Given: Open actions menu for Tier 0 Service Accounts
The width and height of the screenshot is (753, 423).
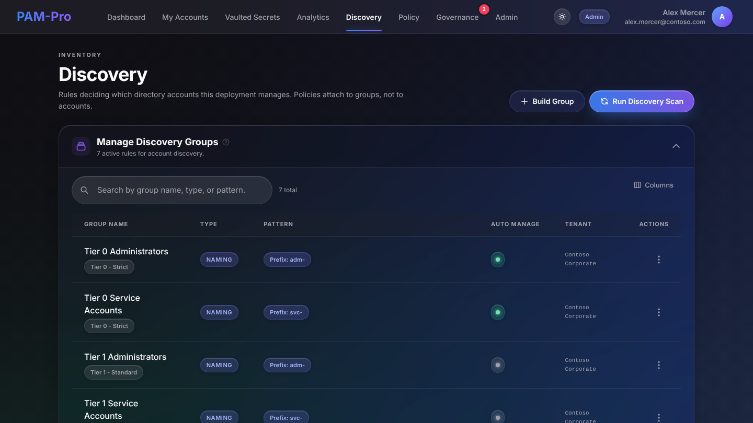Looking at the screenshot, I should (659, 312).
